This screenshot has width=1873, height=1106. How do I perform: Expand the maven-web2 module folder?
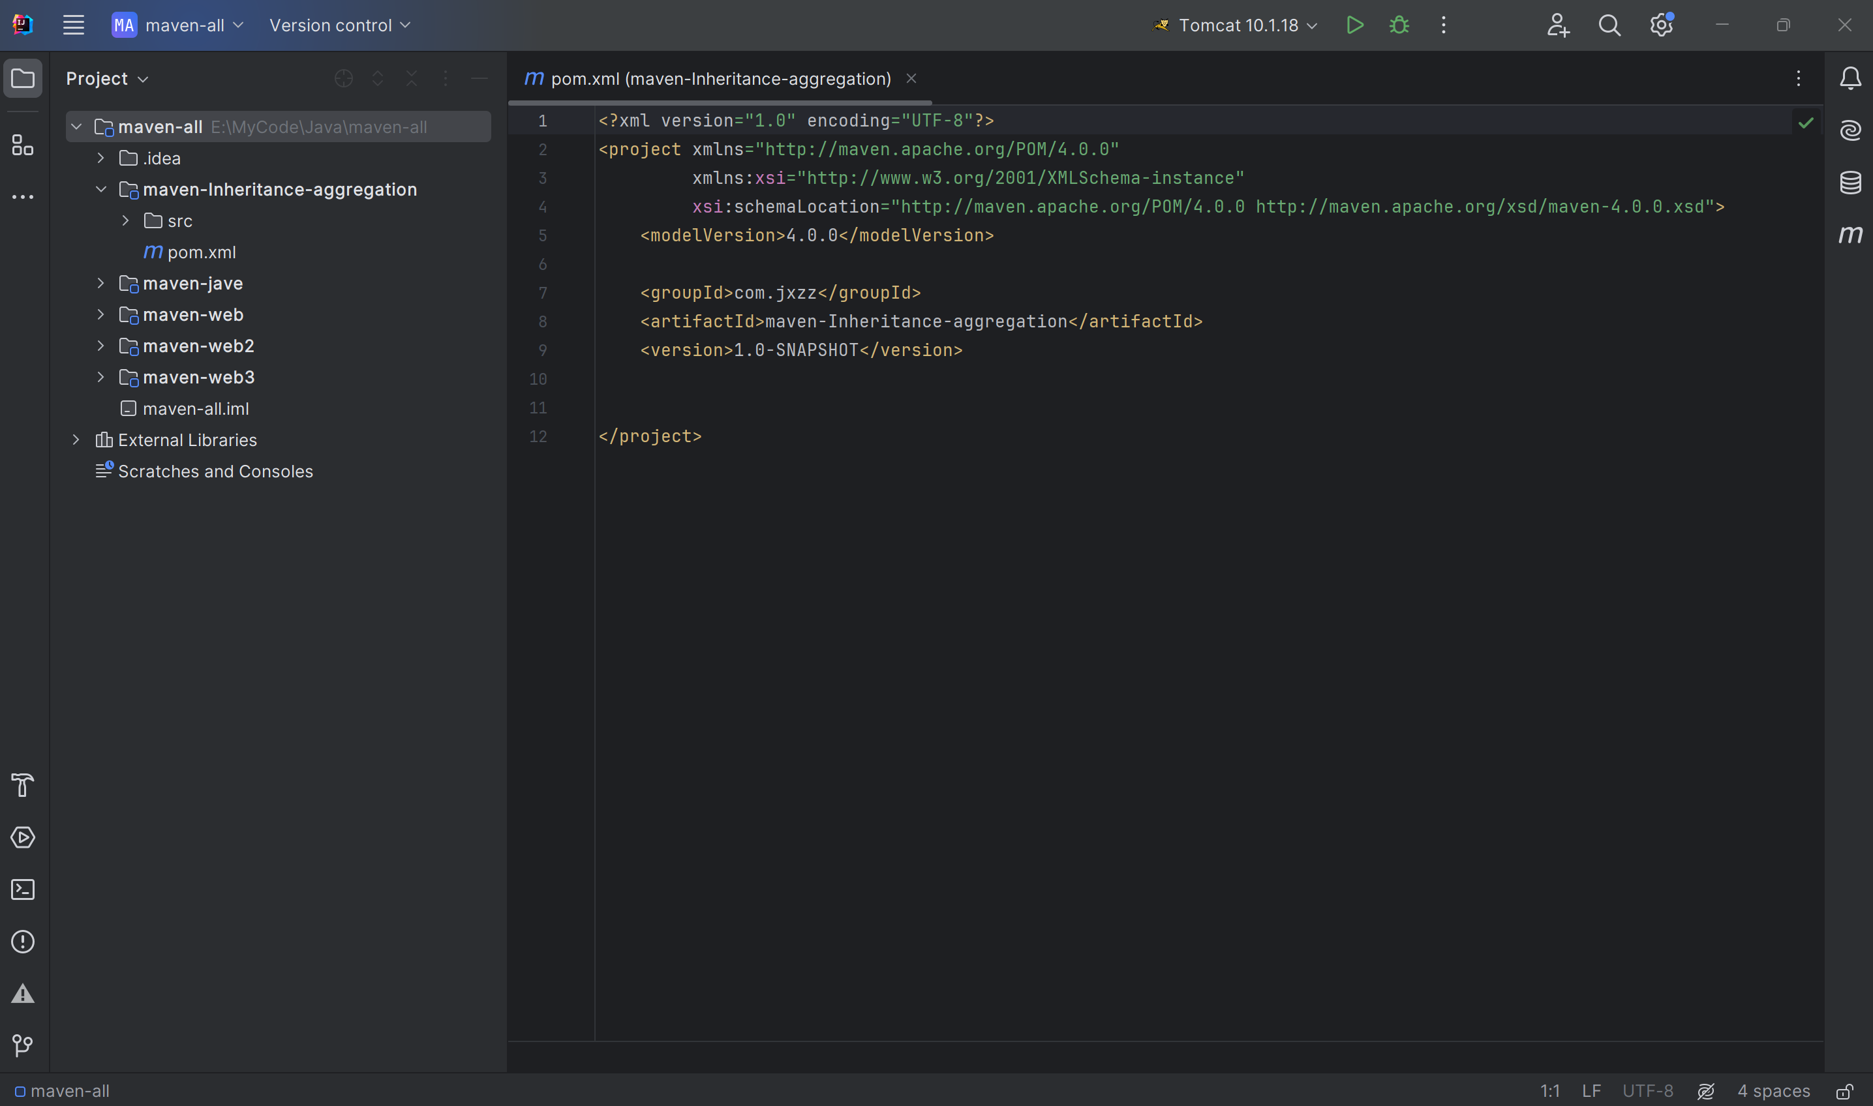(x=100, y=346)
